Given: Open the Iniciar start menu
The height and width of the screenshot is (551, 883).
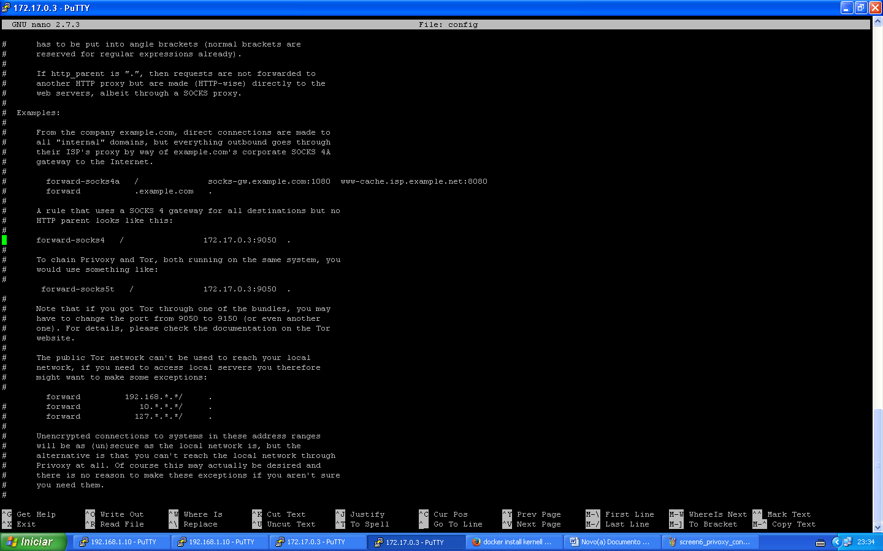Looking at the screenshot, I should (34, 542).
